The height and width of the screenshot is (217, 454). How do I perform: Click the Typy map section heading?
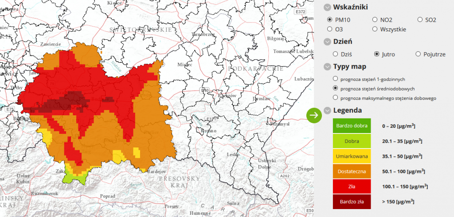[x=350, y=67]
